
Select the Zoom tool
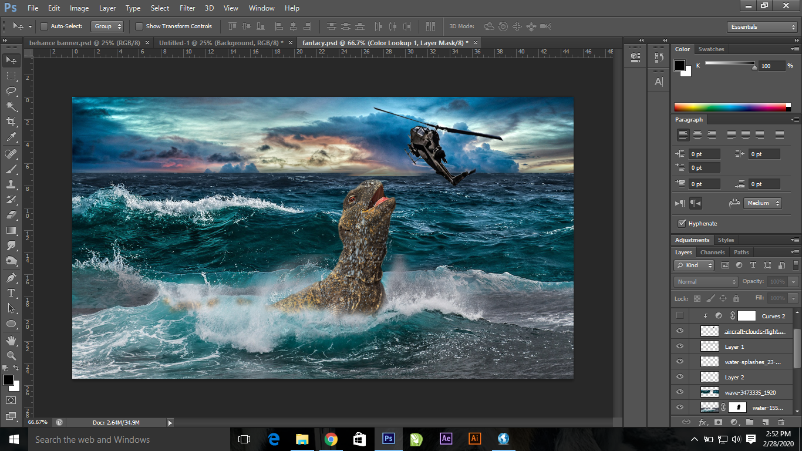click(11, 356)
